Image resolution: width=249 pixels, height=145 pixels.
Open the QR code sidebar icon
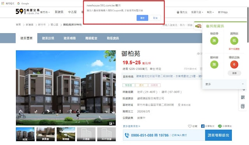[243, 97]
